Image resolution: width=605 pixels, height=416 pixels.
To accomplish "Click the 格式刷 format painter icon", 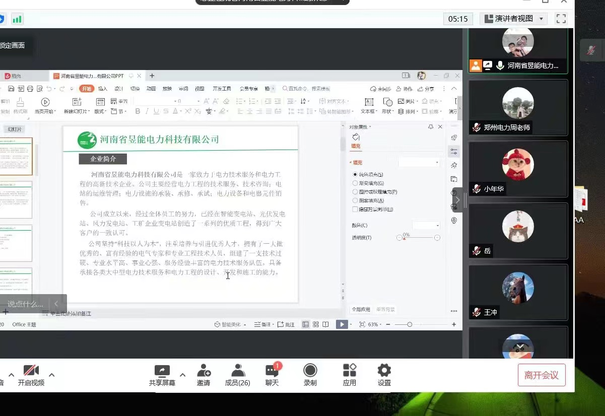I will point(20,102).
